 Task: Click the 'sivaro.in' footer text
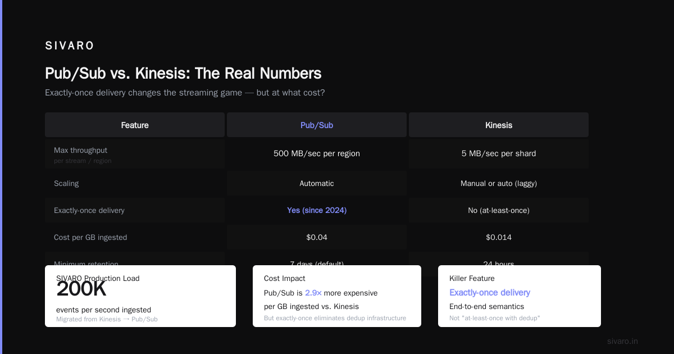pos(622,341)
